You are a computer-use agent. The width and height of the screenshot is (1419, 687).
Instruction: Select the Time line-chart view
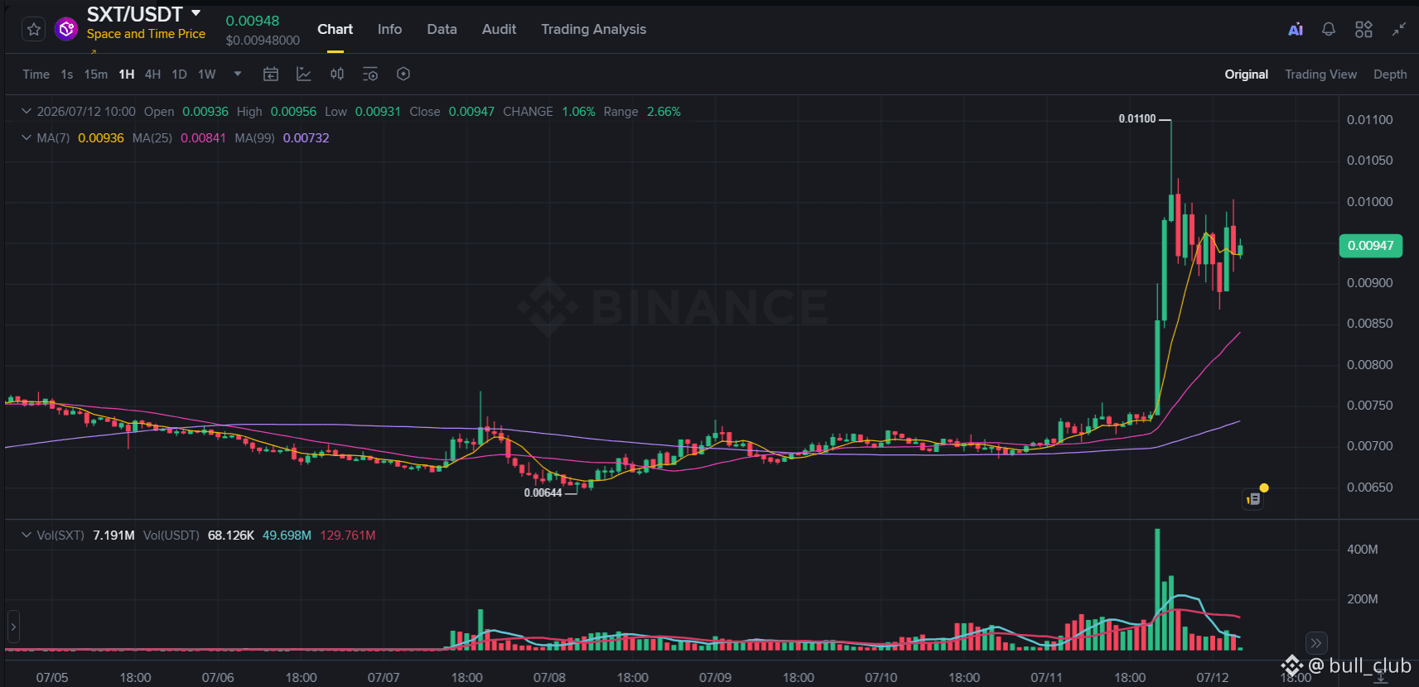[x=36, y=74]
